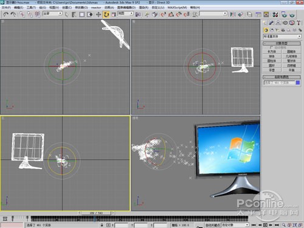The image size is (304, 228).
Task: Switch to the Modify command panel tab
Action: (x=271, y=23)
